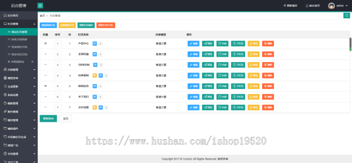Viewport: 352px width, 163px height.
Task: Click the 关于我们 column name
Action: coord(84,97)
